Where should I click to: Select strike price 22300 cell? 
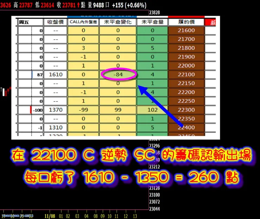tap(186, 110)
